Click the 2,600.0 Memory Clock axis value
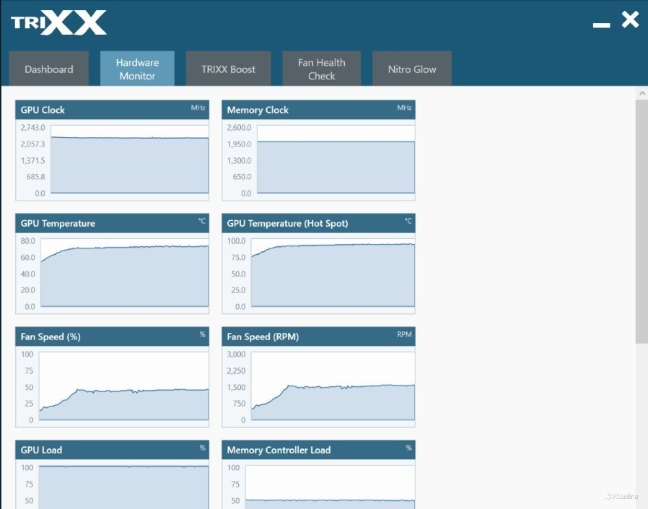This screenshot has width=648, height=509. pos(239,127)
